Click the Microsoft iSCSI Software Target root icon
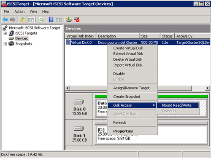The image size is (211, 158). point(5,28)
